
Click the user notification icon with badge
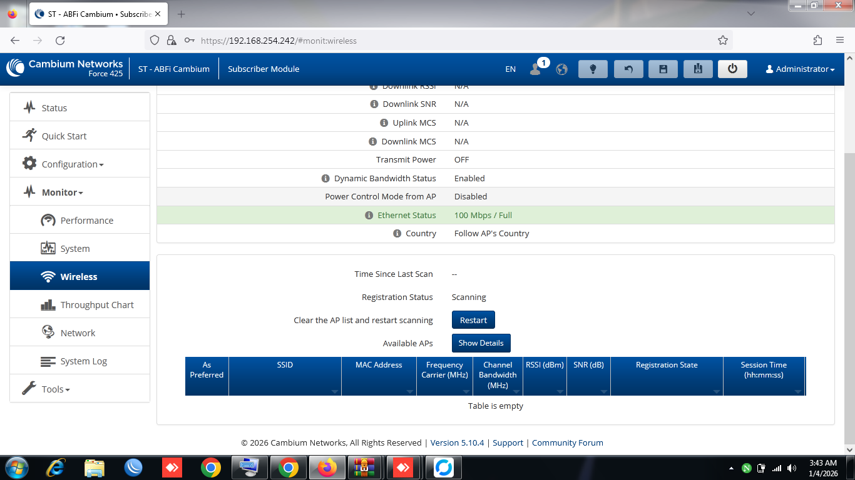(536, 69)
